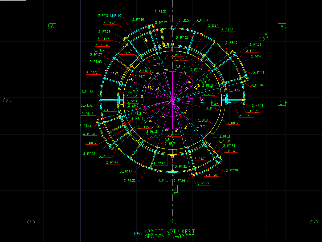
Task: Select the 3_PT.80 label
Action: [x=245, y=116]
